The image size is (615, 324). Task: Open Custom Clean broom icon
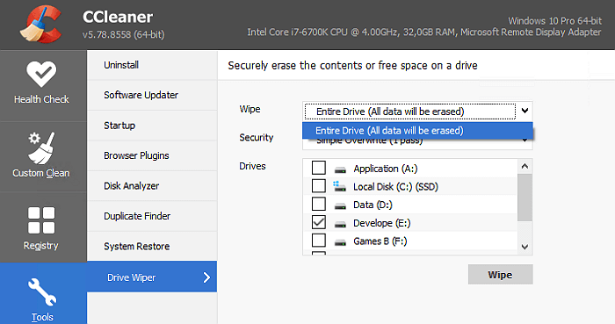(x=40, y=148)
